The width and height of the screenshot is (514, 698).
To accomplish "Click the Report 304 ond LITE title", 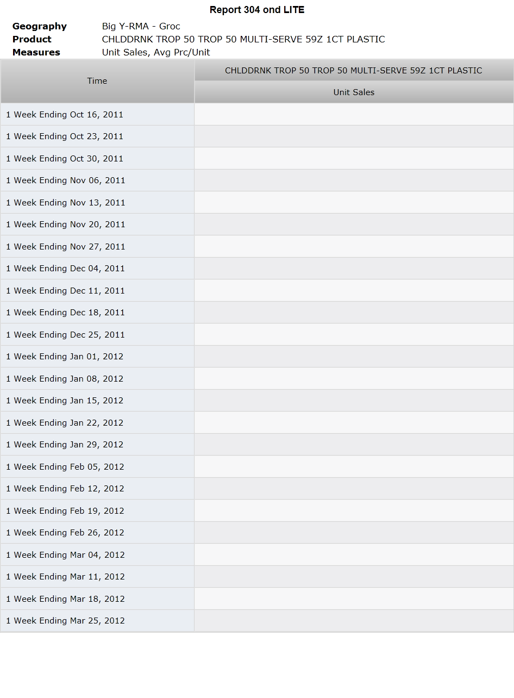I will point(257,10).
